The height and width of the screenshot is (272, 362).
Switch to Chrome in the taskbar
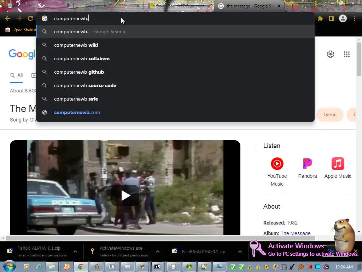[81, 267]
